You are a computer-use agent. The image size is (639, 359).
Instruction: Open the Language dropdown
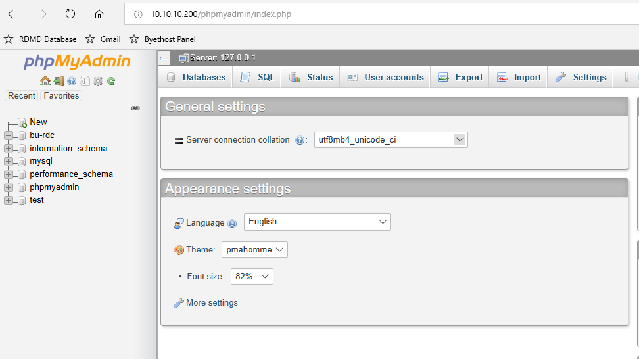pos(318,222)
